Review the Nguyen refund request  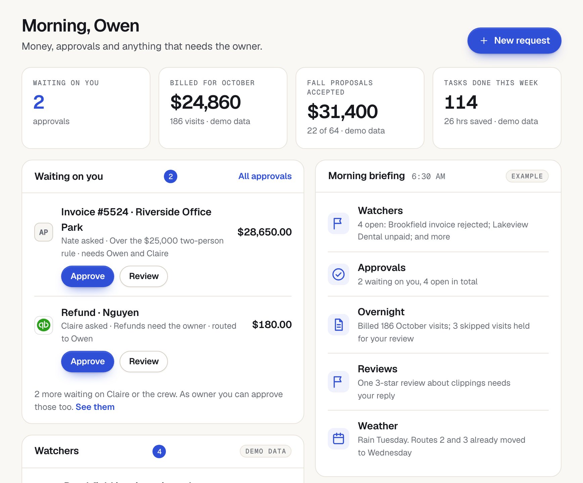pyautogui.click(x=144, y=362)
